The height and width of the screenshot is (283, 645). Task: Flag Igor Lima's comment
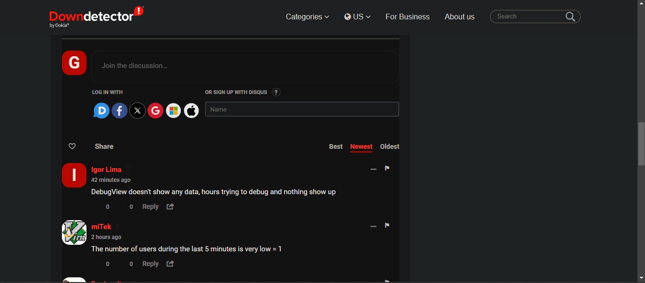pyautogui.click(x=387, y=168)
